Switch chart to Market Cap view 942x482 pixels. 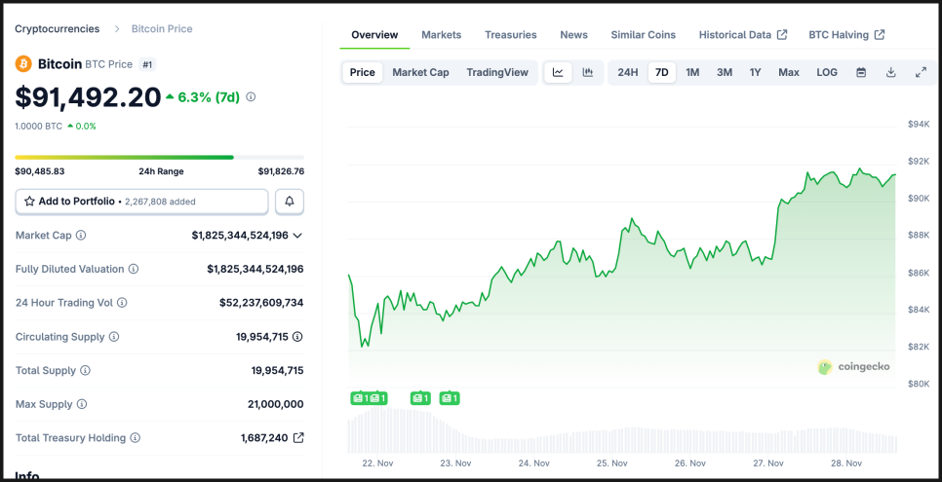tap(420, 72)
